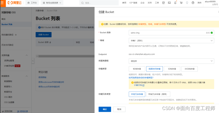Click the light bulb tips icon
The height and width of the screenshot is (113, 219).
coord(187,3)
